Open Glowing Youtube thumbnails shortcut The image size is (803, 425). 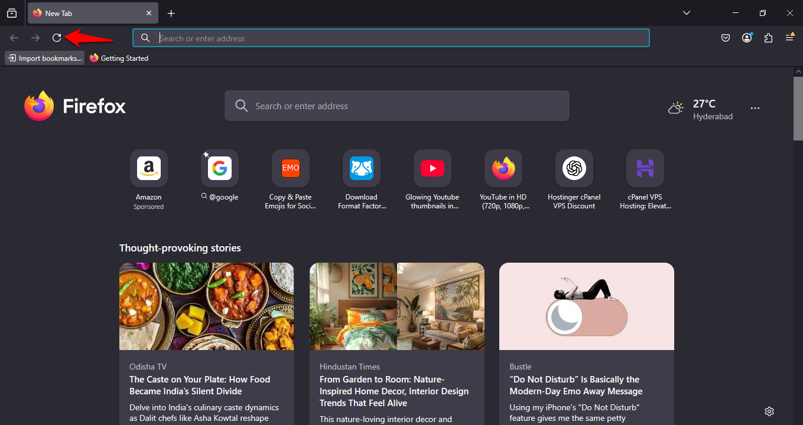tap(433, 180)
